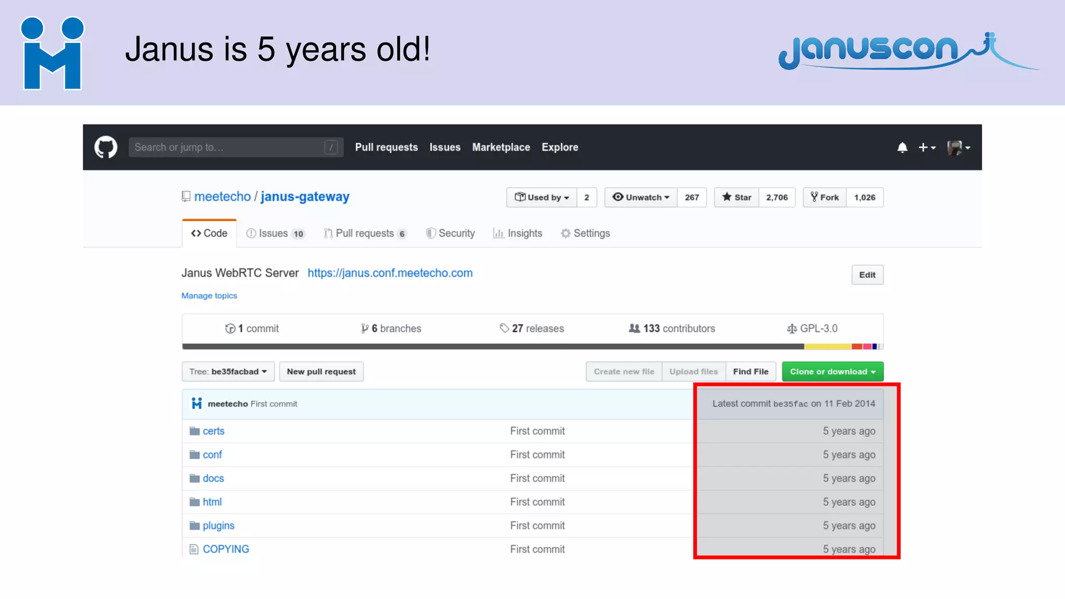
Task: Focus the Search or jump to field
Action: click(x=229, y=148)
